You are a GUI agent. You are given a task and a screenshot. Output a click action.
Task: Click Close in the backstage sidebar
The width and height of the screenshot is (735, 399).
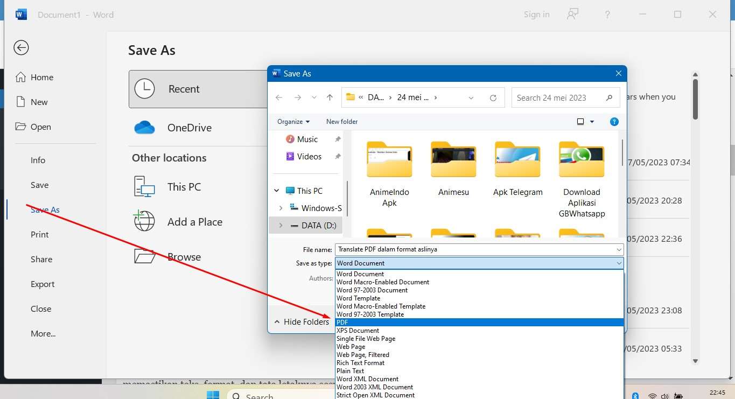(x=41, y=309)
